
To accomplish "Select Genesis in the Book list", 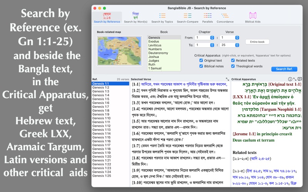I will [164, 37].
